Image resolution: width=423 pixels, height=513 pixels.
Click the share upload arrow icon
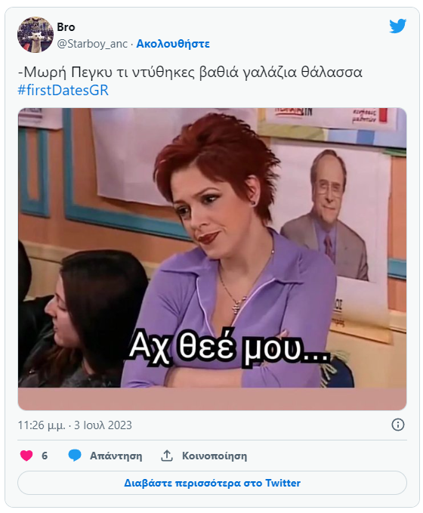point(167,456)
